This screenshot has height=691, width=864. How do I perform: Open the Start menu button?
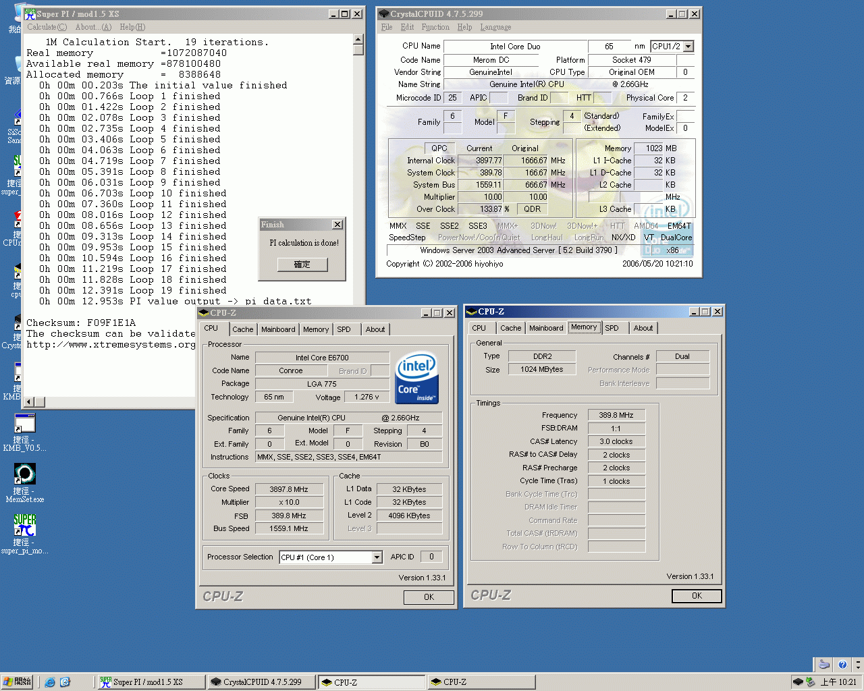(x=17, y=682)
